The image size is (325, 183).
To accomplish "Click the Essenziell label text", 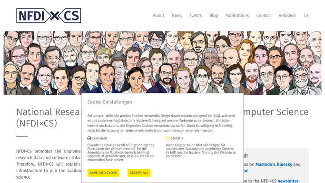I will 99,138.
